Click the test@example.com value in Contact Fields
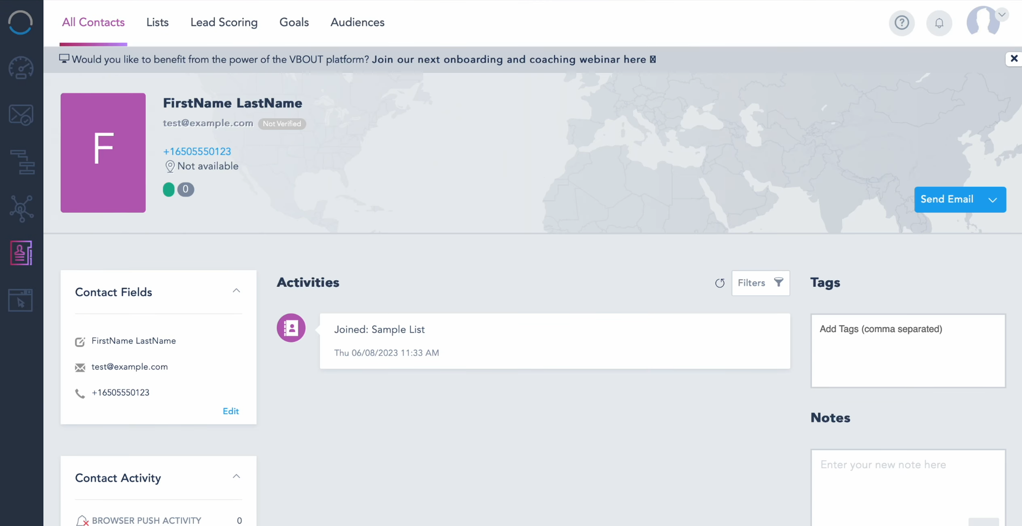The width and height of the screenshot is (1022, 526). pyautogui.click(x=130, y=367)
